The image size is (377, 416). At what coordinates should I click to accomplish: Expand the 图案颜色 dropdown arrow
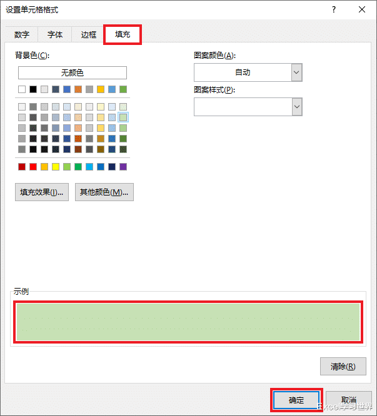coord(297,72)
